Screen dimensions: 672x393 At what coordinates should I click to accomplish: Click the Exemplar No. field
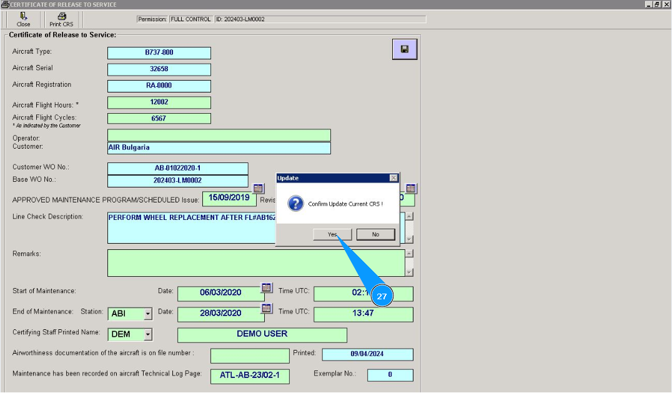tap(390, 375)
